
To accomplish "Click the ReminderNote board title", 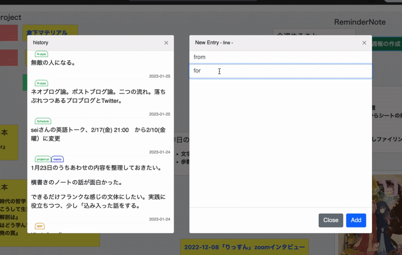I will (360, 22).
